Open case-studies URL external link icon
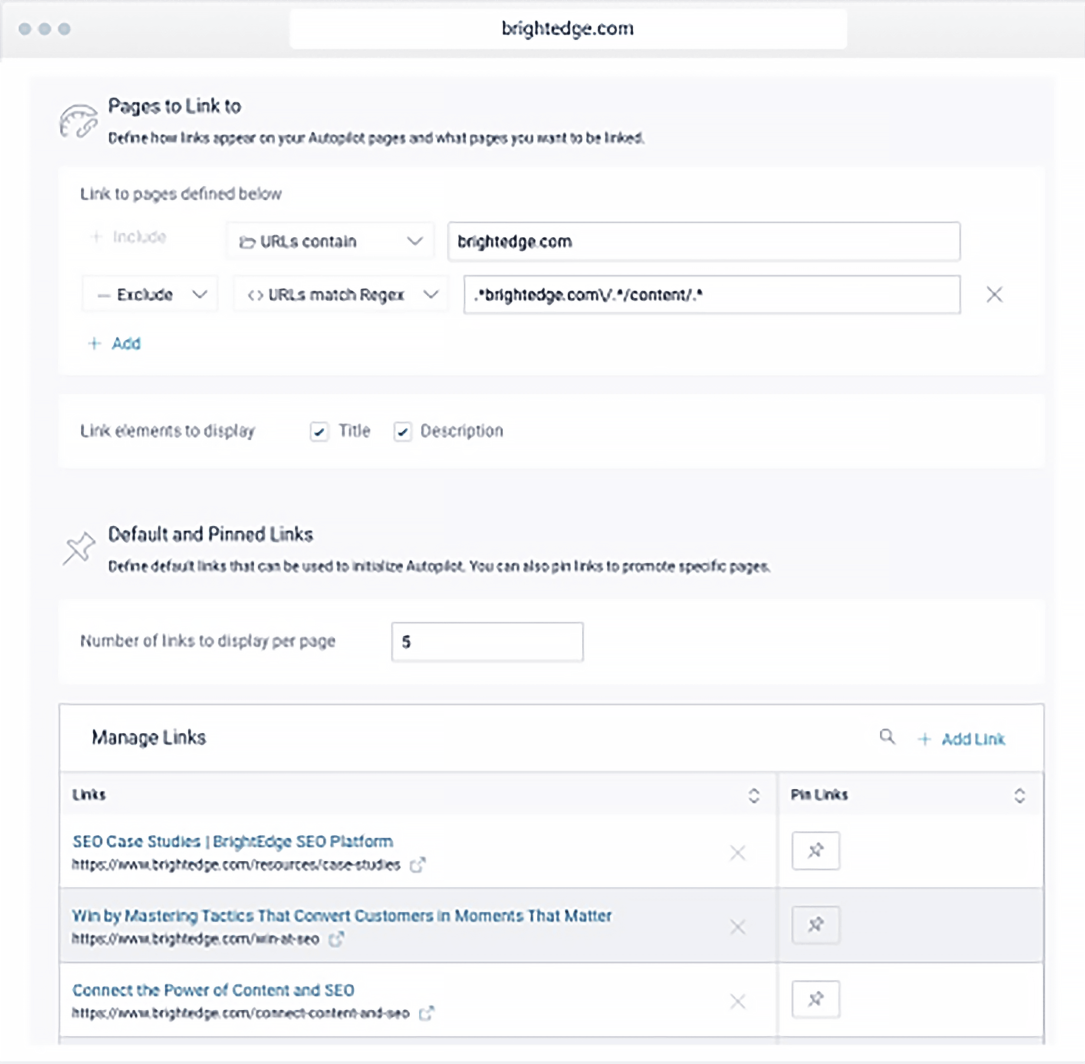The width and height of the screenshot is (1085, 1064). [x=417, y=864]
